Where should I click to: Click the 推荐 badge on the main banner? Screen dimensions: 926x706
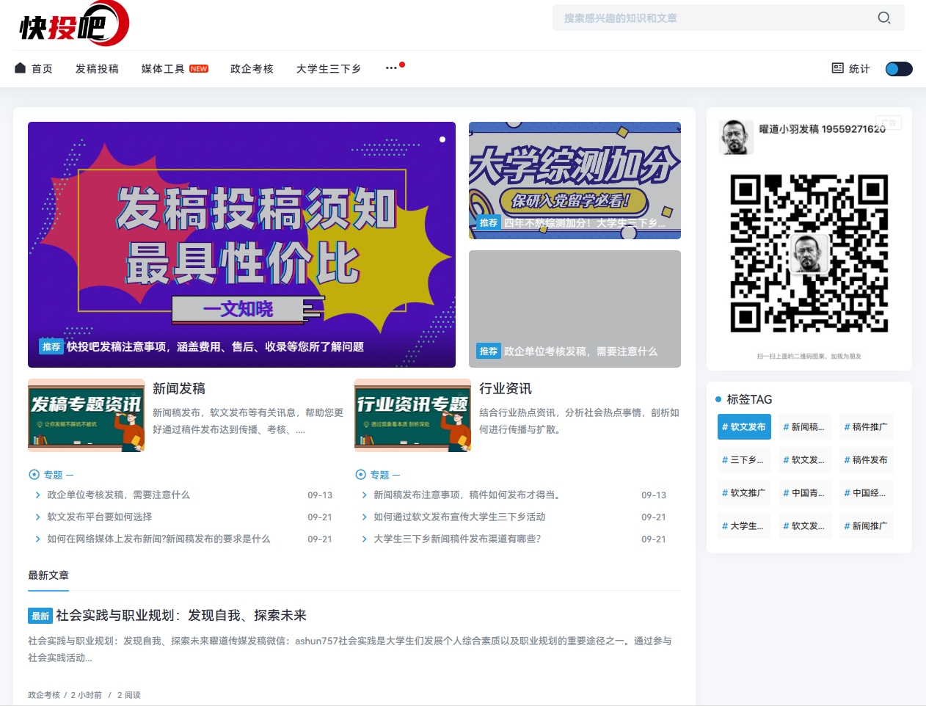coord(51,346)
